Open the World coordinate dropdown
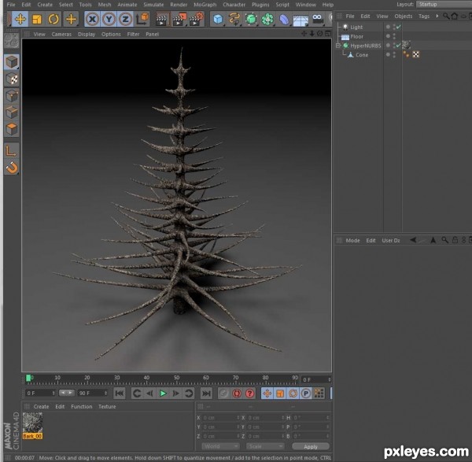Image resolution: width=472 pixels, height=462 pixels. (x=220, y=446)
